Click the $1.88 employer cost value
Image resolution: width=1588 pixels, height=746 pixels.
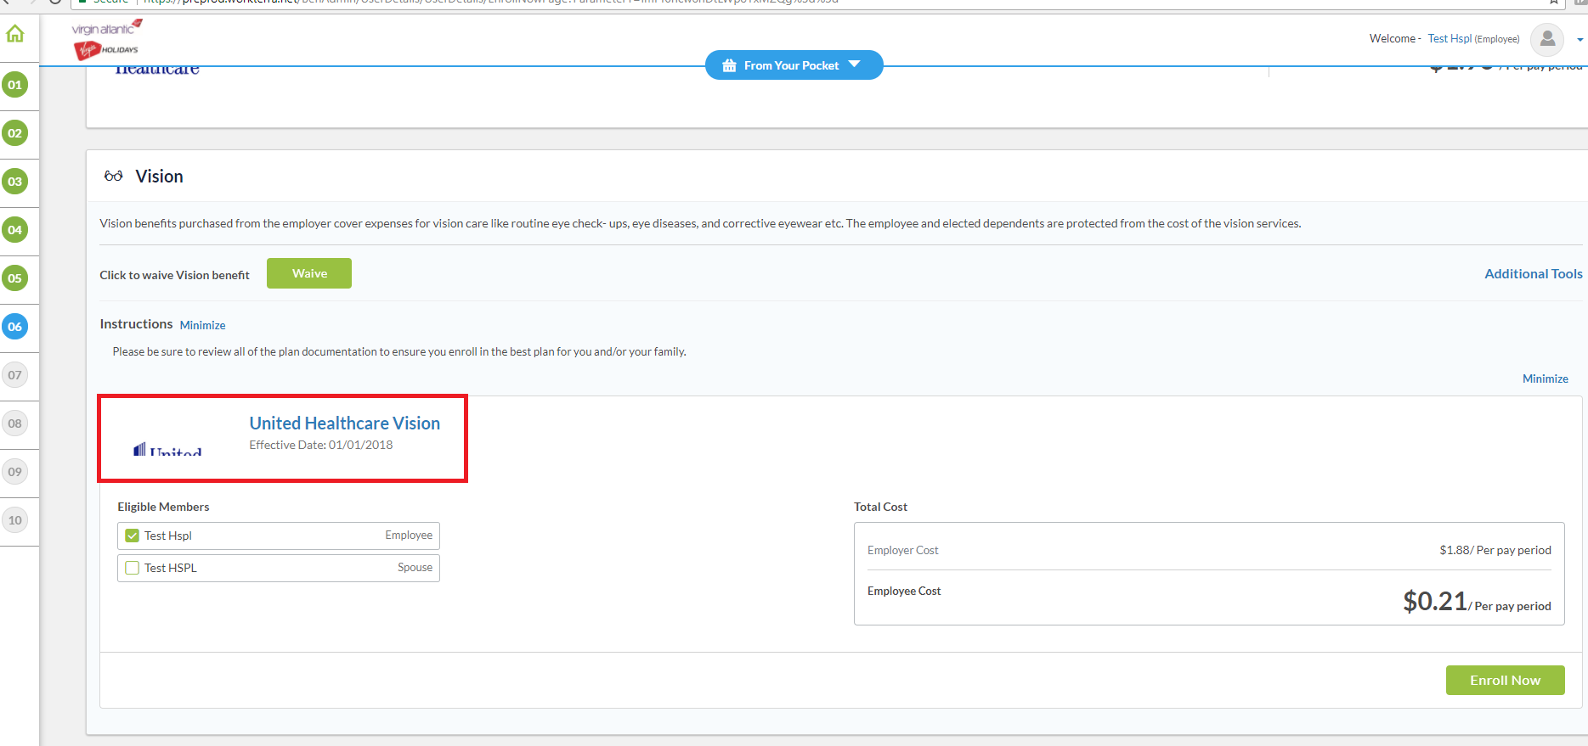pos(1454,550)
